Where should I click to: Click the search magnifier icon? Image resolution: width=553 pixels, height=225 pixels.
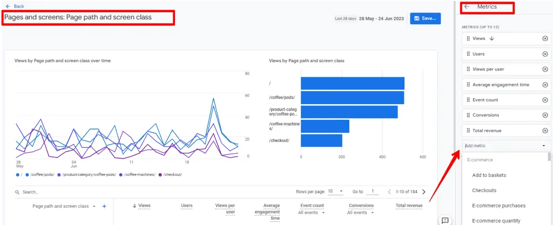(17, 192)
